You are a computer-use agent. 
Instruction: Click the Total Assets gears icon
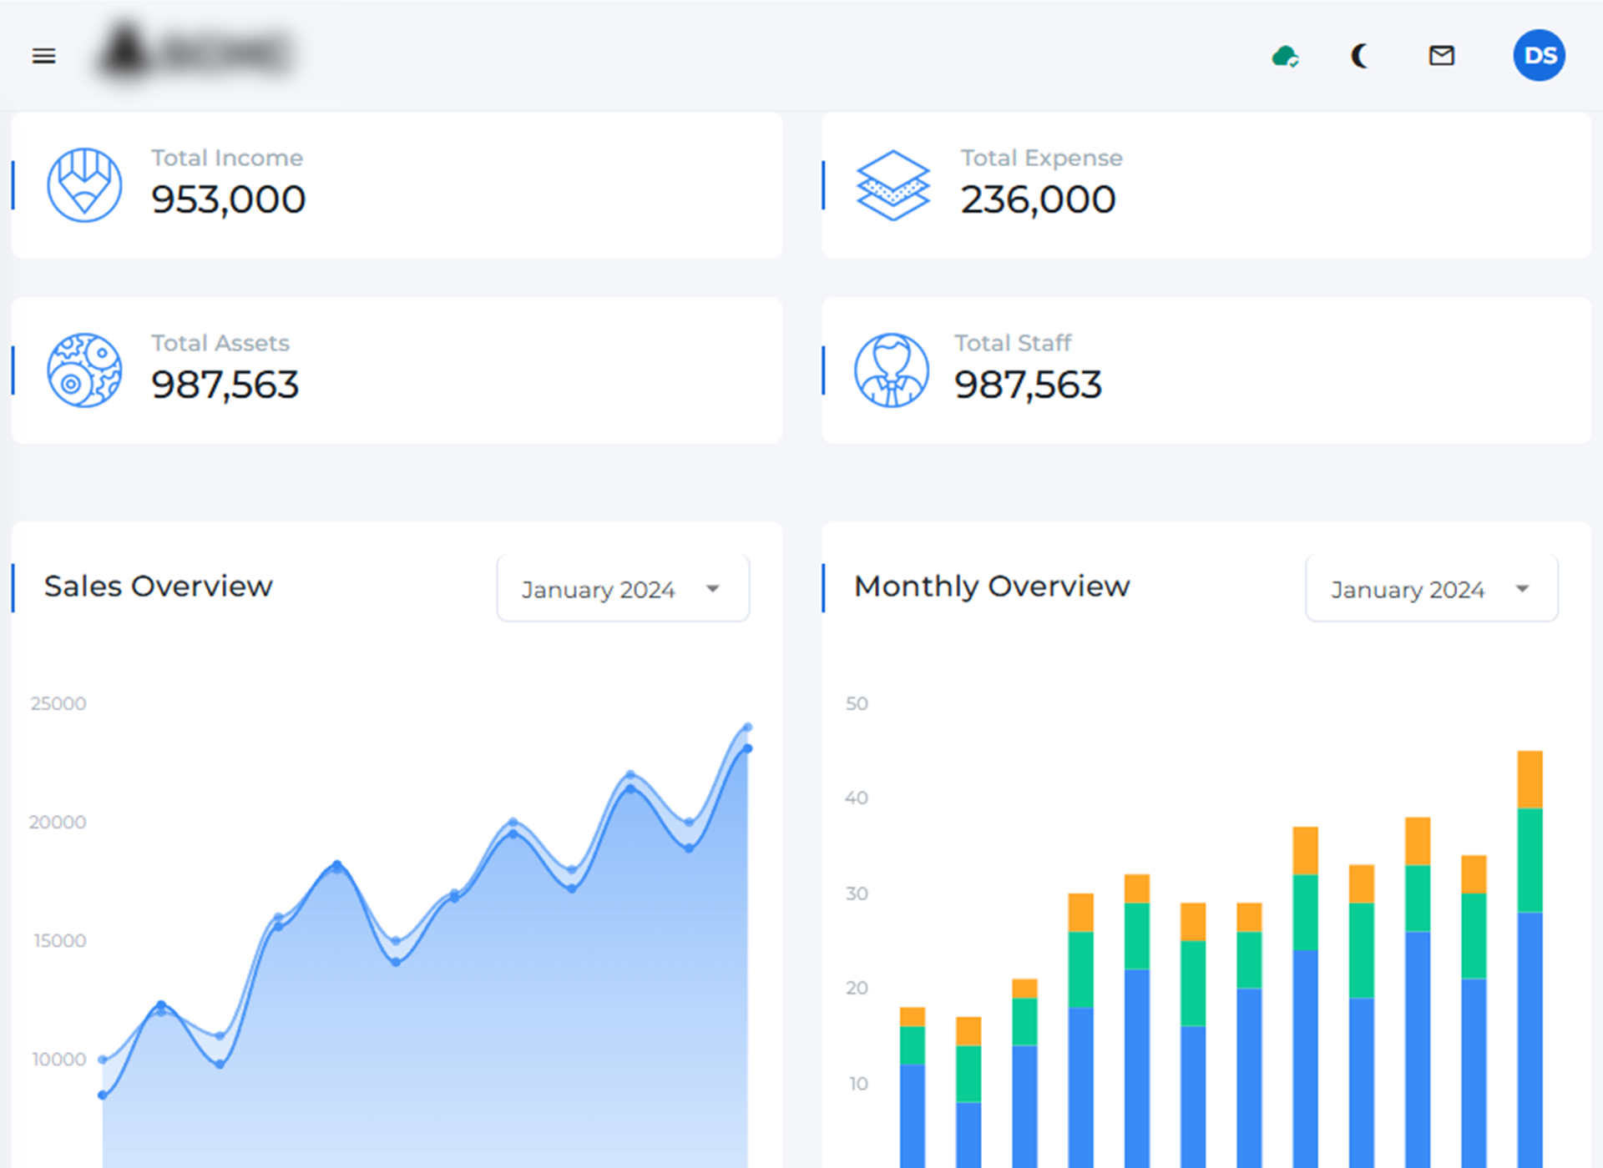[x=84, y=371]
